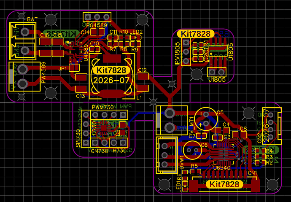Select the L1 inductor footprint

pos(112,76)
